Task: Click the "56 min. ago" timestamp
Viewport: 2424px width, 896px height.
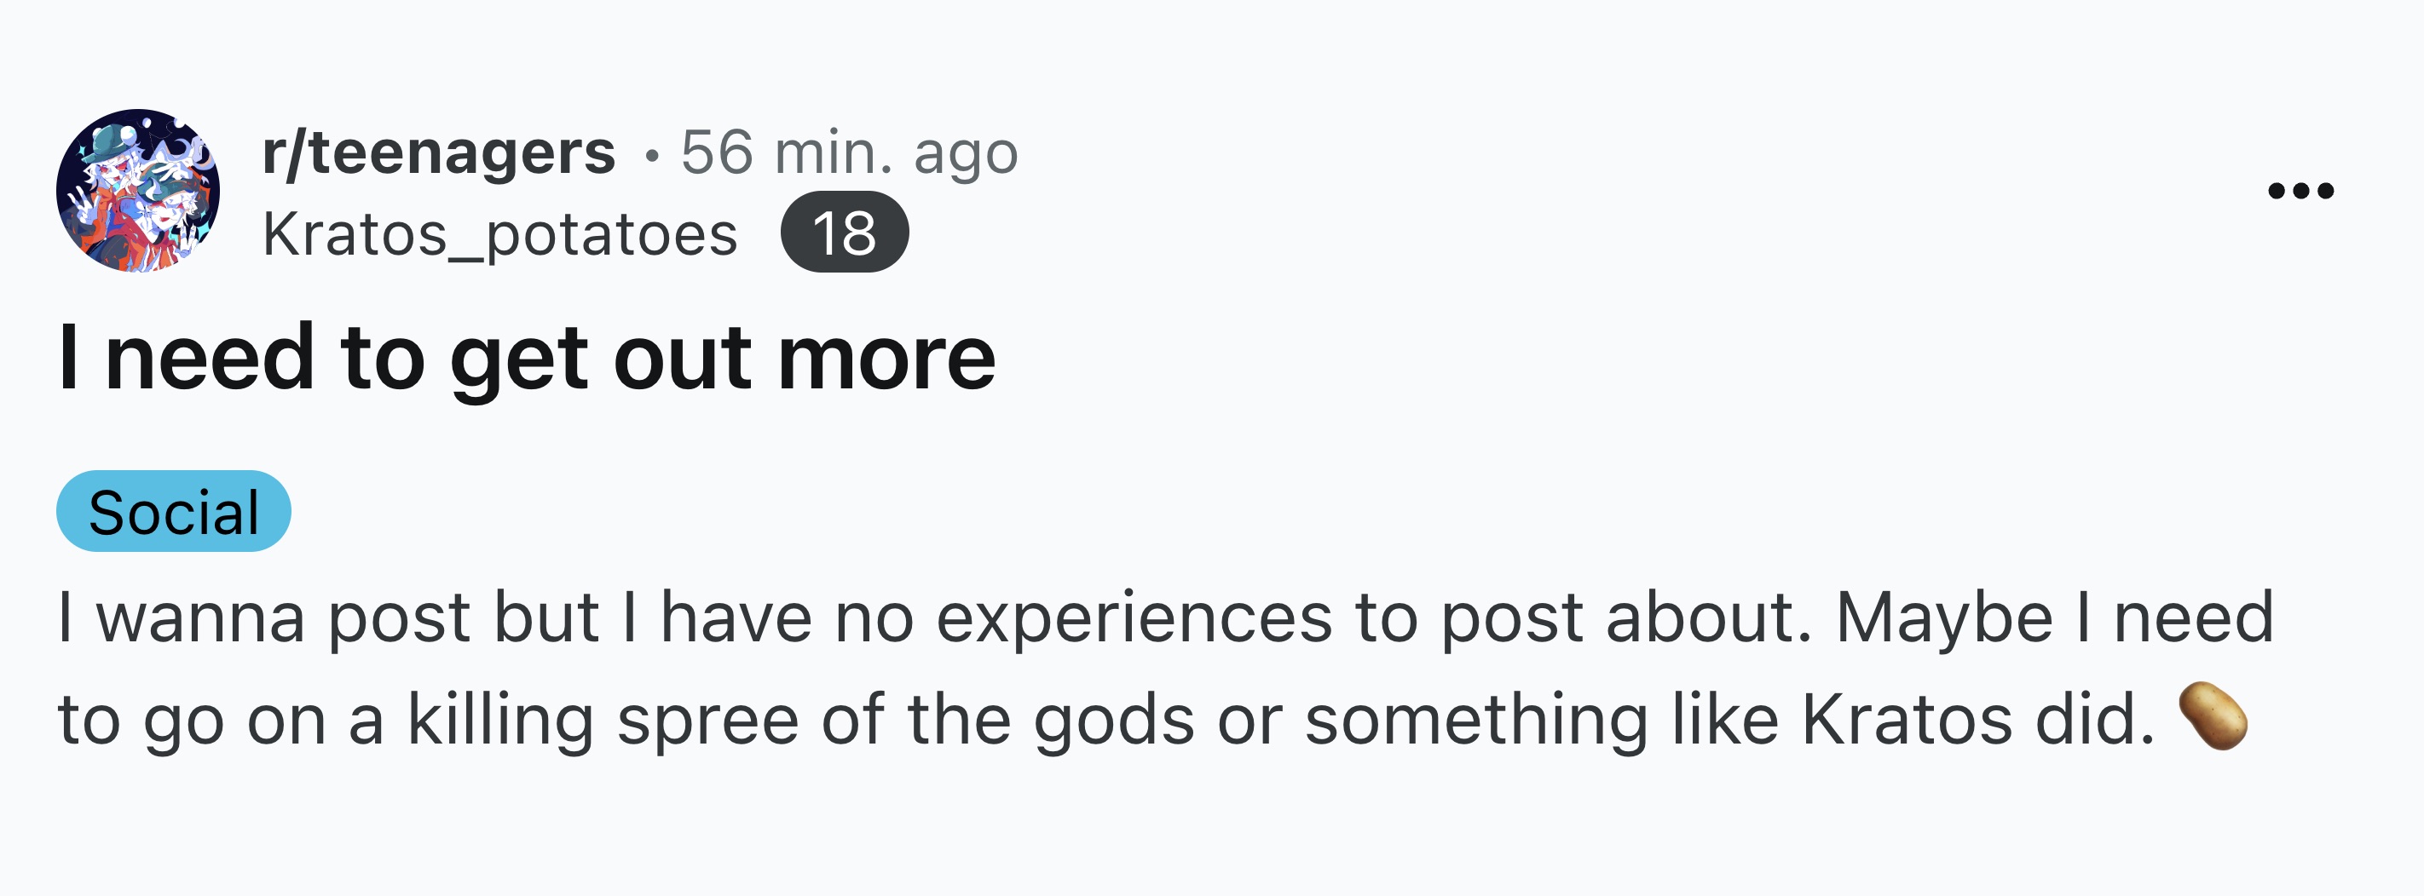Action: [x=849, y=152]
